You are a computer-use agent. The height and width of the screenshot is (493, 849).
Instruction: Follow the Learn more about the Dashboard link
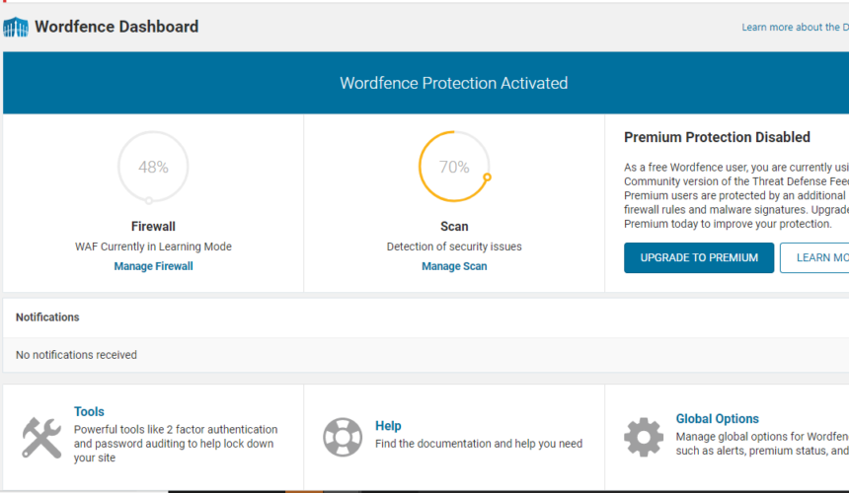pyautogui.click(x=796, y=27)
